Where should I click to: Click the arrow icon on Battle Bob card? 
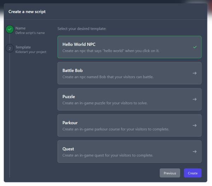tap(195, 73)
